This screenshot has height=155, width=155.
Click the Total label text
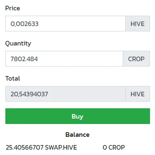pyautogui.click(x=12, y=79)
